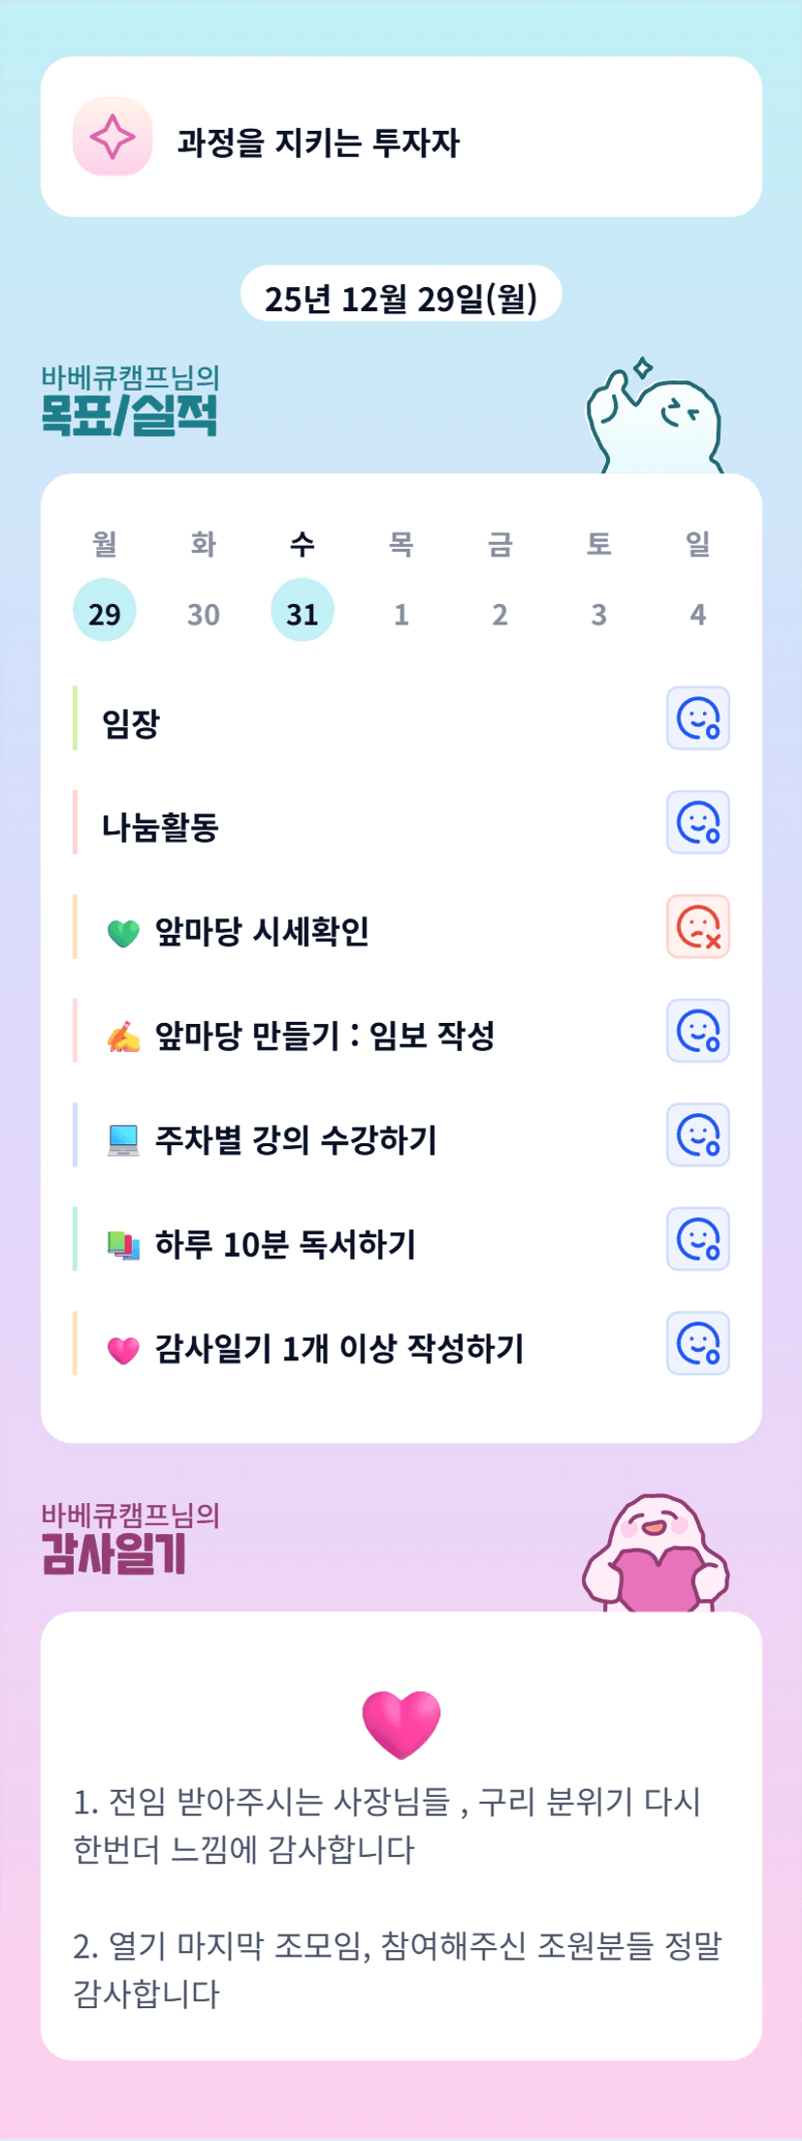The width and height of the screenshot is (802, 2141).
Task: Open the first gratitude entry about 전임
Action: 388,1825
